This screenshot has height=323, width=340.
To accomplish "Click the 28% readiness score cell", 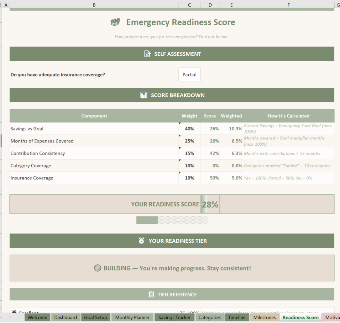I will click(x=210, y=204).
